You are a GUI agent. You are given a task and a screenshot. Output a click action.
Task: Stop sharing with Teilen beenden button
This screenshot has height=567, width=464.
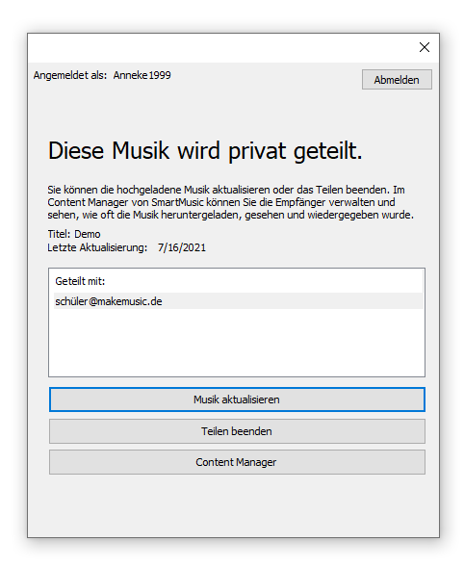pyautogui.click(x=237, y=431)
